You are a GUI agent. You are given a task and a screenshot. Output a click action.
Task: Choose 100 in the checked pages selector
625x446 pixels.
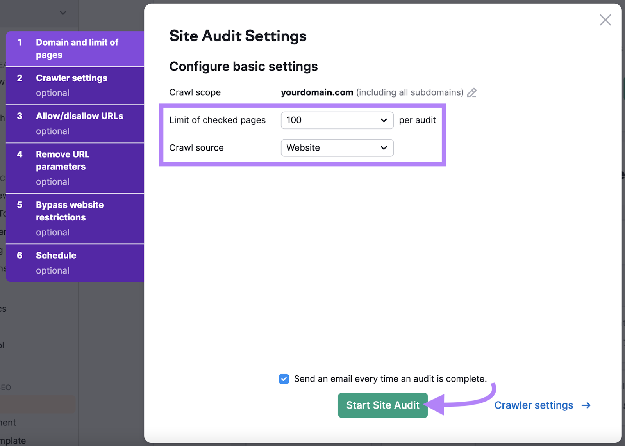coord(337,120)
